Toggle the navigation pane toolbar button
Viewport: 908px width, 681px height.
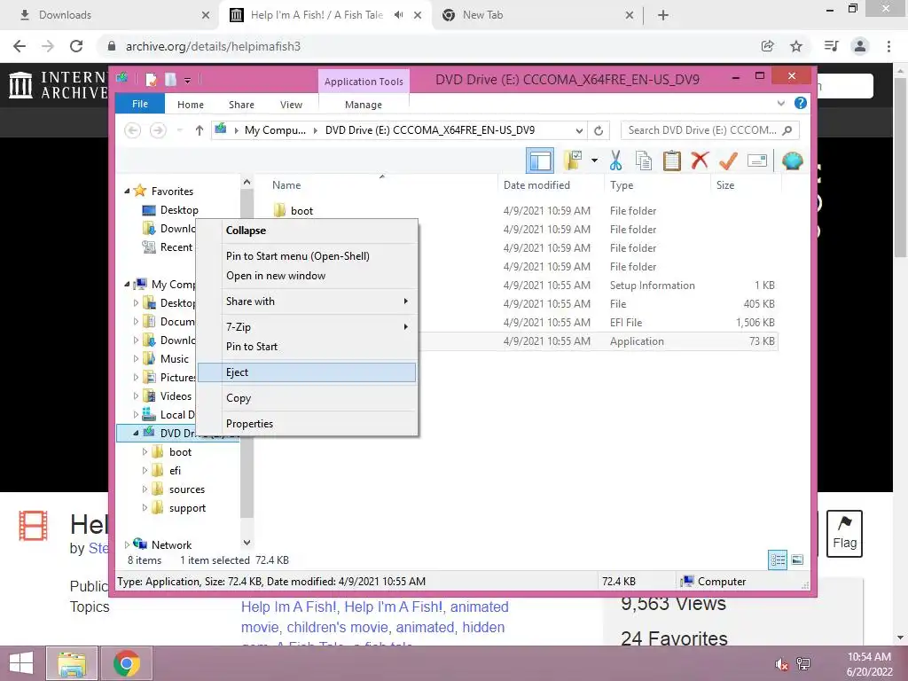(x=540, y=160)
